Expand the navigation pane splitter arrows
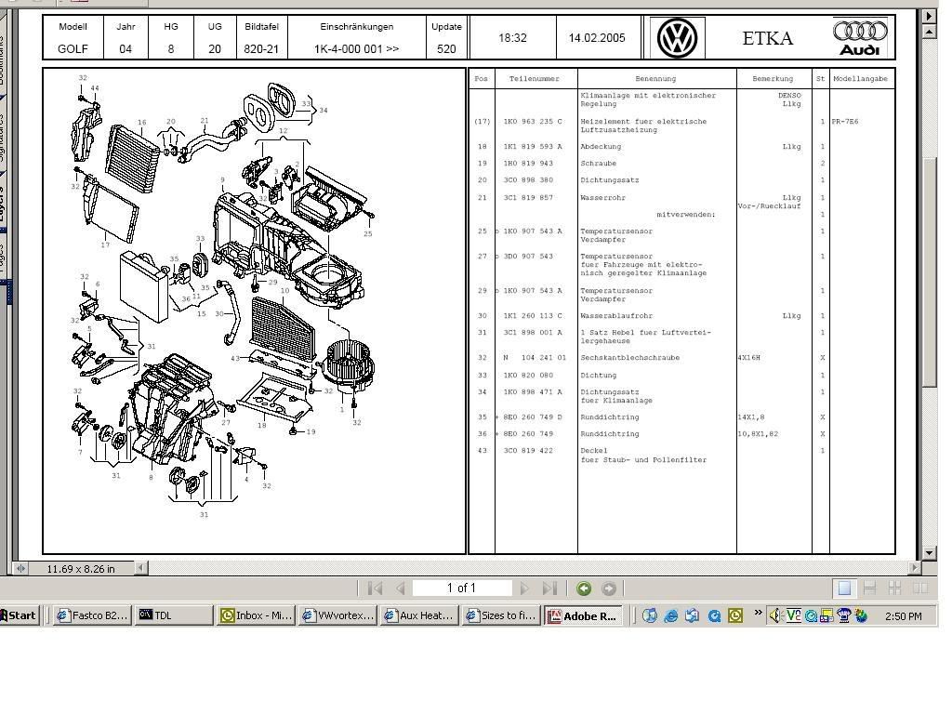The width and height of the screenshot is (952, 714). (20, 568)
